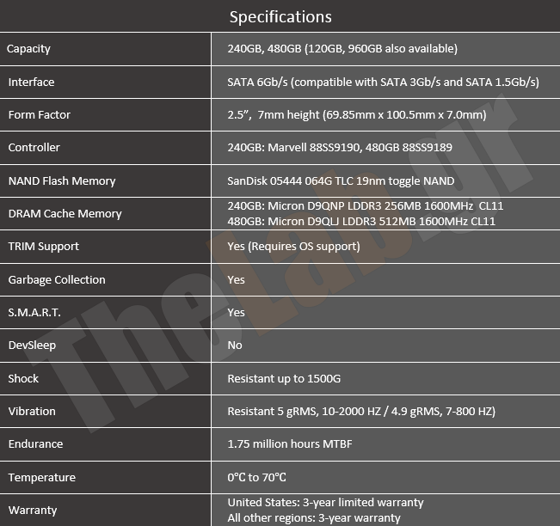Image resolution: width=560 pixels, height=526 pixels.
Task: Select the Controller row label
Action: (34, 148)
